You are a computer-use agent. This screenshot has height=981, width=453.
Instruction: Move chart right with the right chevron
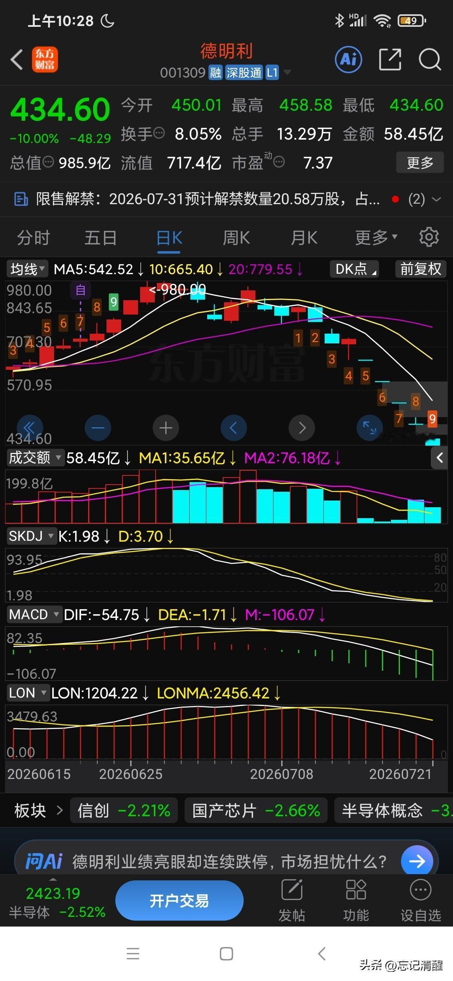coord(302,428)
